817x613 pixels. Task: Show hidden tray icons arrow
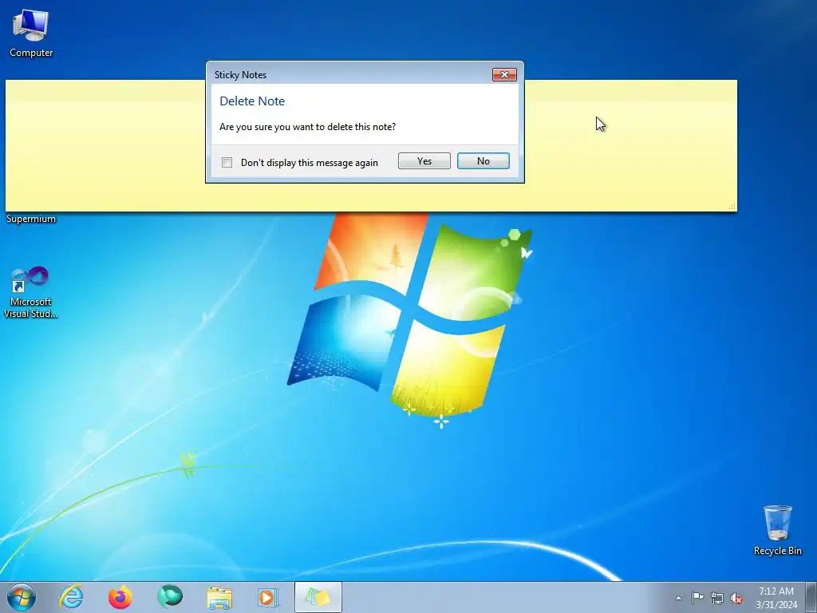tap(678, 598)
